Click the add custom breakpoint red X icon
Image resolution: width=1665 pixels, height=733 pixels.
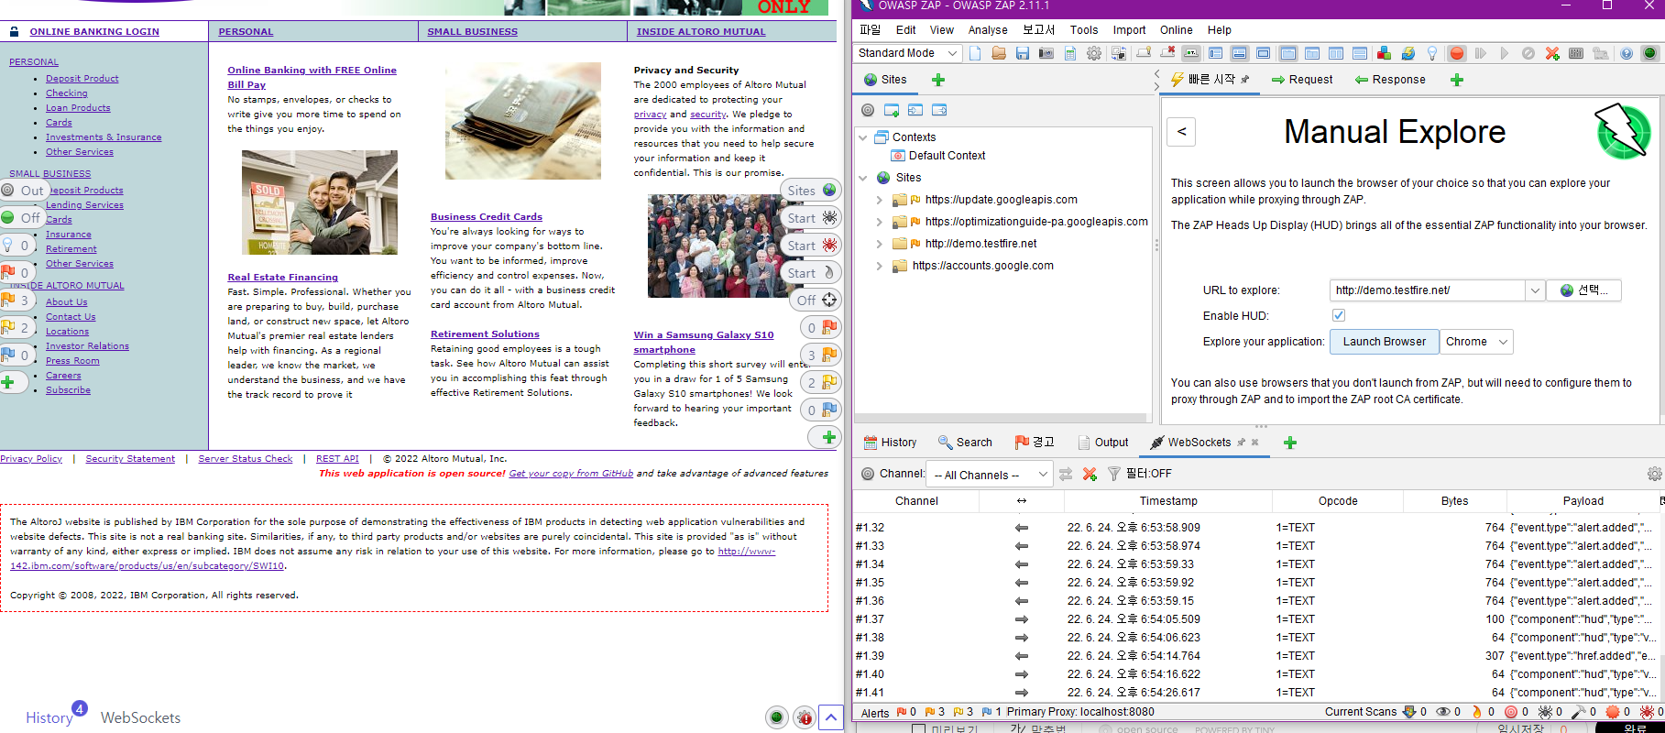pyautogui.click(x=1552, y=53)
